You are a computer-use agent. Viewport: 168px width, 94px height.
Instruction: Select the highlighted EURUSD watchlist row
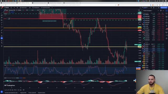coord(154,50)
